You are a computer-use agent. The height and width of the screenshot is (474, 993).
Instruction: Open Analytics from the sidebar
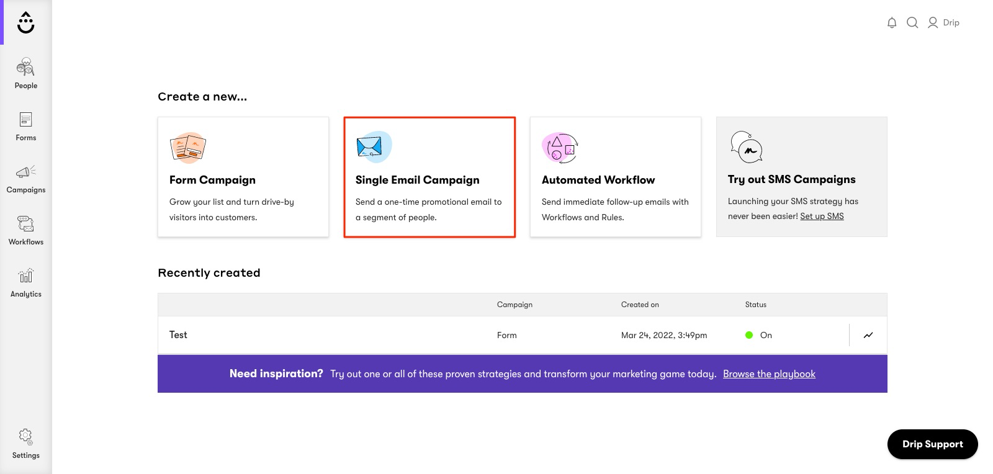point(26,283)
